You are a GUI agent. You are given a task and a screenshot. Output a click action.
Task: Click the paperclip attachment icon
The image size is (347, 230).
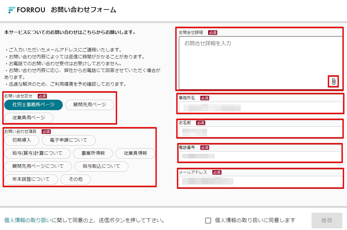pyautogui.click(x=333, y=82)
